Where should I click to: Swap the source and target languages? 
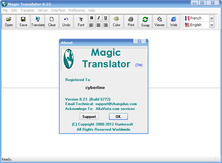pyautogui.click(x=145, y=22)
